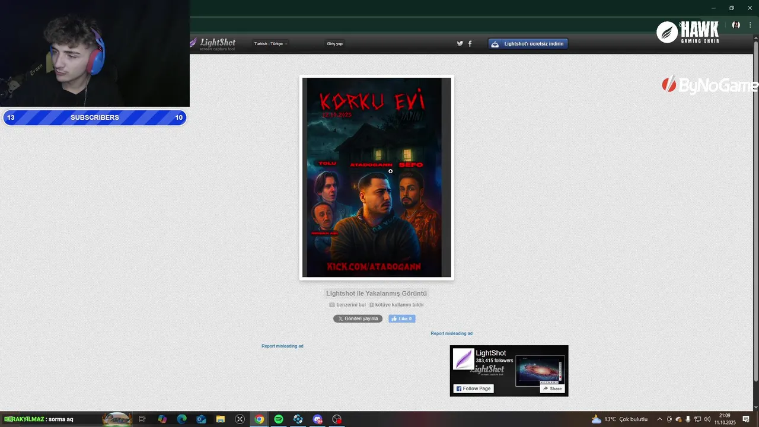Image resolution: width=759 pixels, height=427 pixels.
Task: Open the Chrome three-dot menu
Action: [750, 25]
